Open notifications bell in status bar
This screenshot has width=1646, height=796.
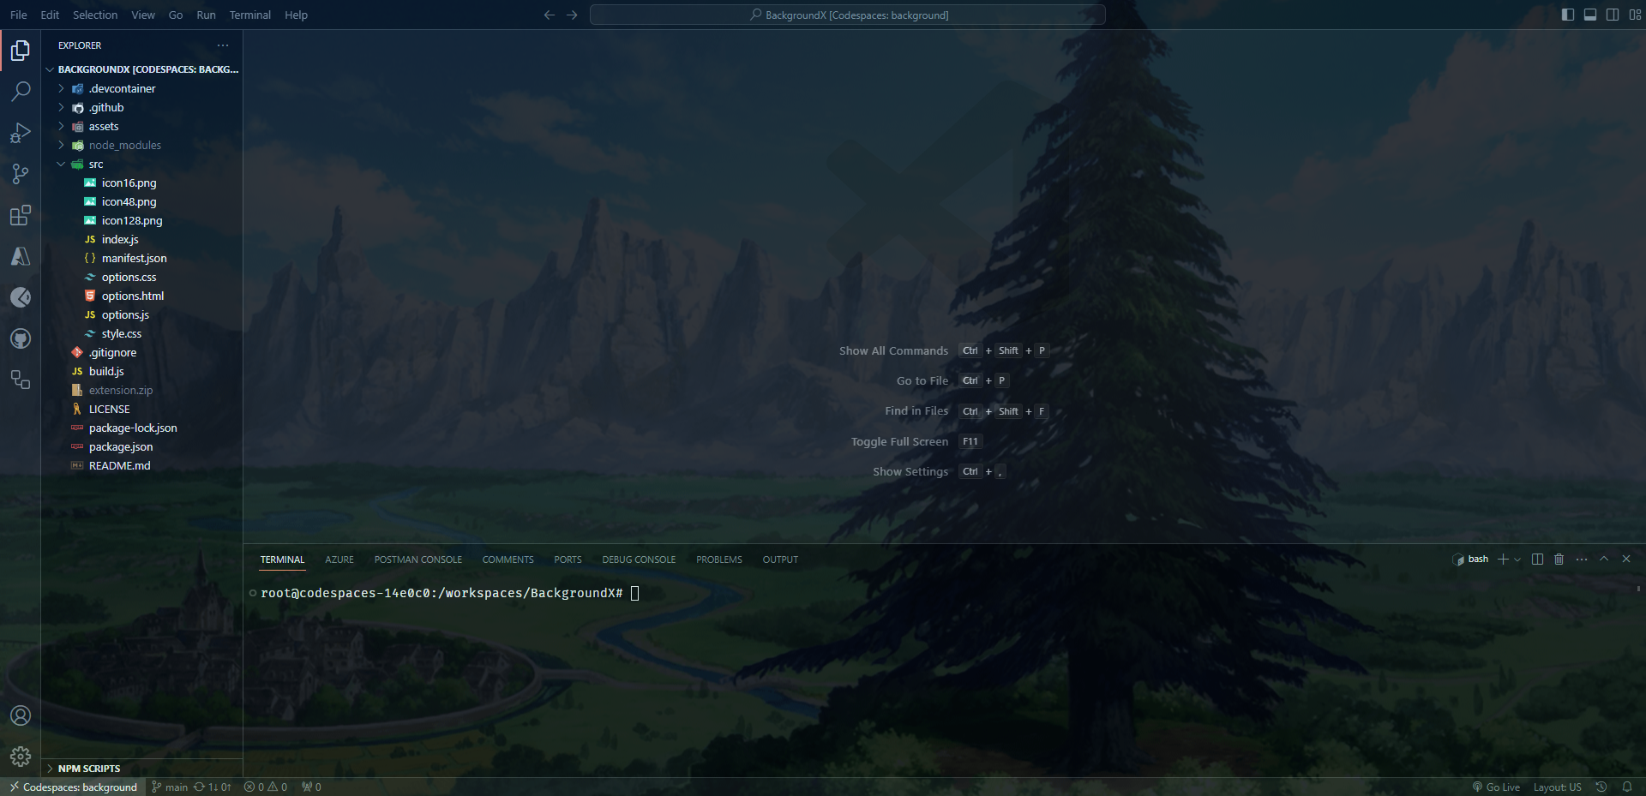click(x=1627, y=787)
